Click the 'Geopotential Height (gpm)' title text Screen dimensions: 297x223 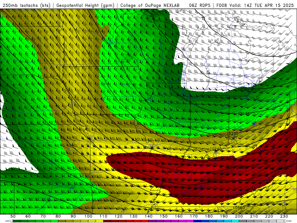(85, 5)
